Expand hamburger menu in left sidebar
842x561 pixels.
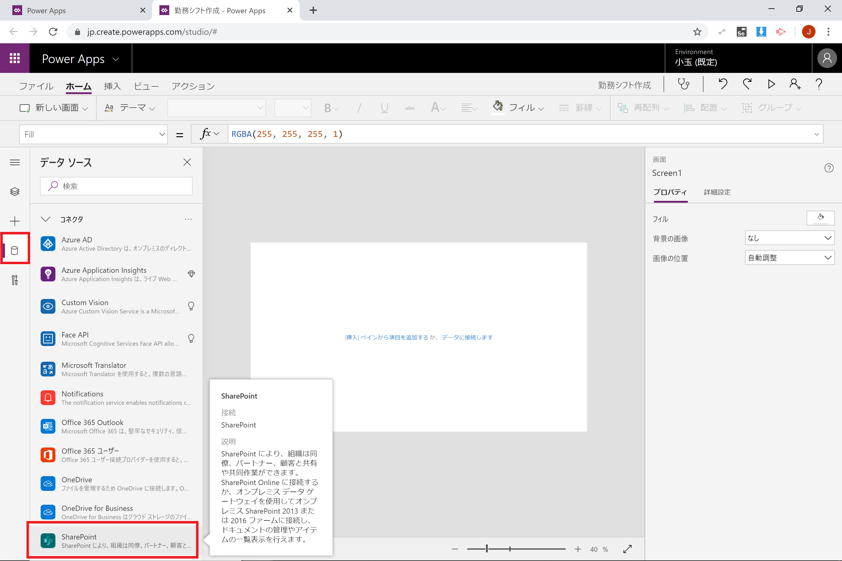15,162
